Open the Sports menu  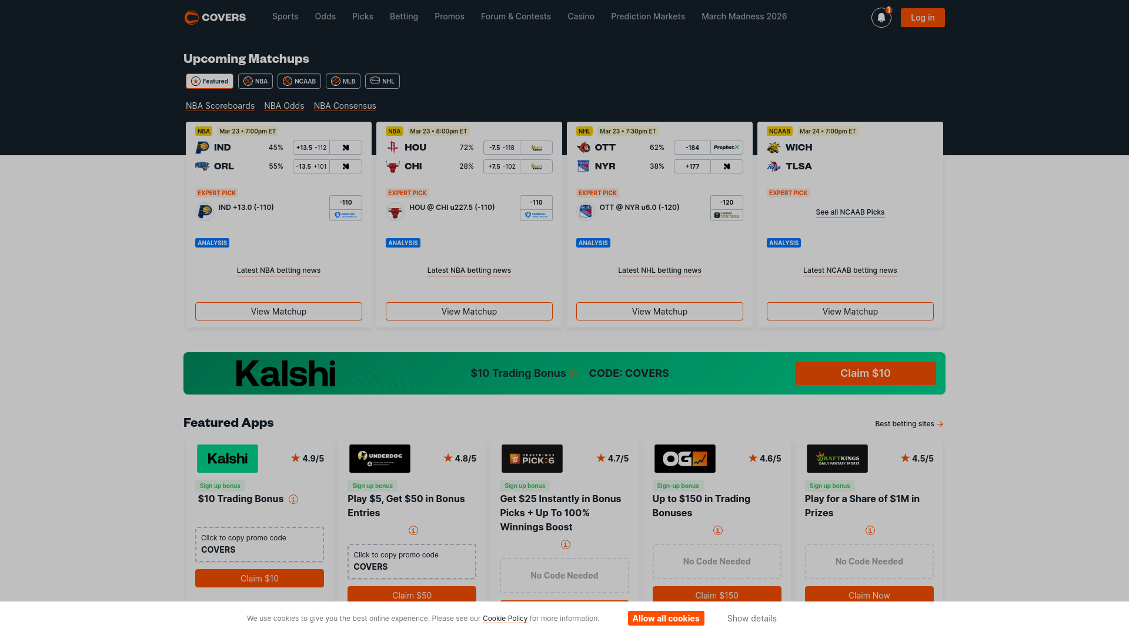285,16
